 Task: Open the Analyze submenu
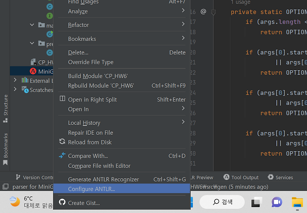(122, 11)
